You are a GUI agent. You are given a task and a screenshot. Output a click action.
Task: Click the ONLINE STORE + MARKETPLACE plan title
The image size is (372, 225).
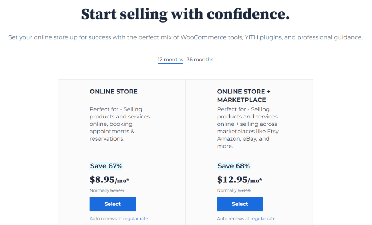pos(244,96)
